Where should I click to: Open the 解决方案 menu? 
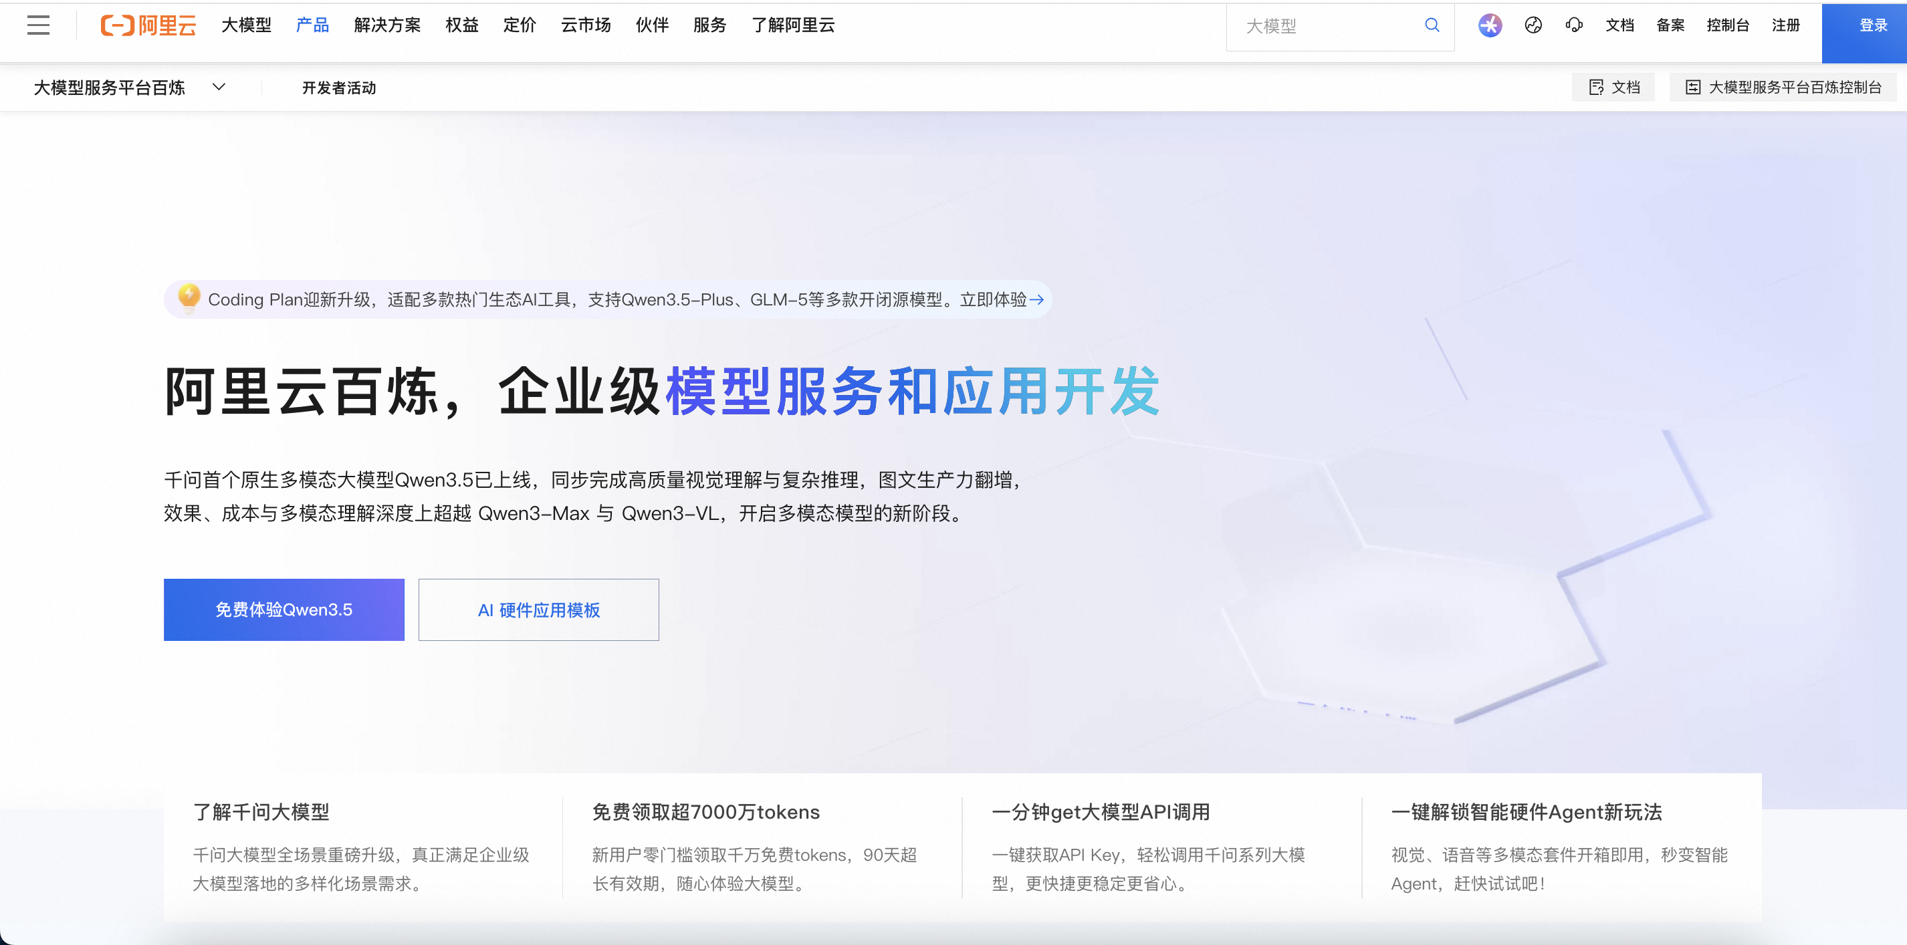click(x=387, y=25)
